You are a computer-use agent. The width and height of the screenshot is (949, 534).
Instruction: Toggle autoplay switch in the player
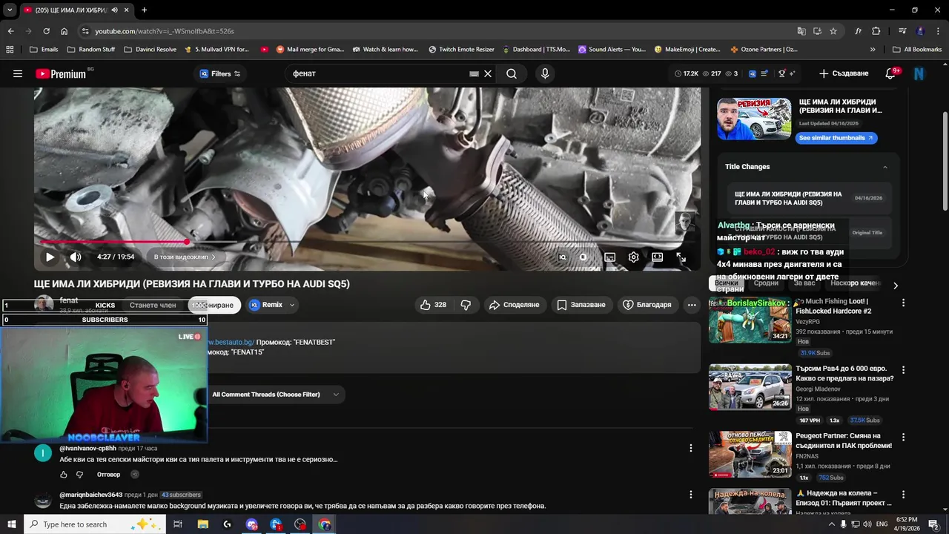[x=583, y=257]
